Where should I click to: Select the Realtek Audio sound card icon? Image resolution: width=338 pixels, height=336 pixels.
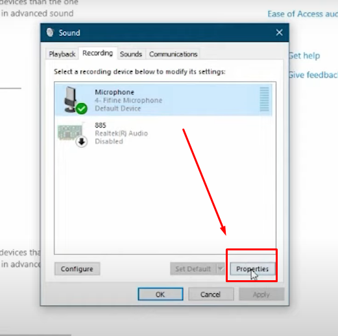coord(69,132)
